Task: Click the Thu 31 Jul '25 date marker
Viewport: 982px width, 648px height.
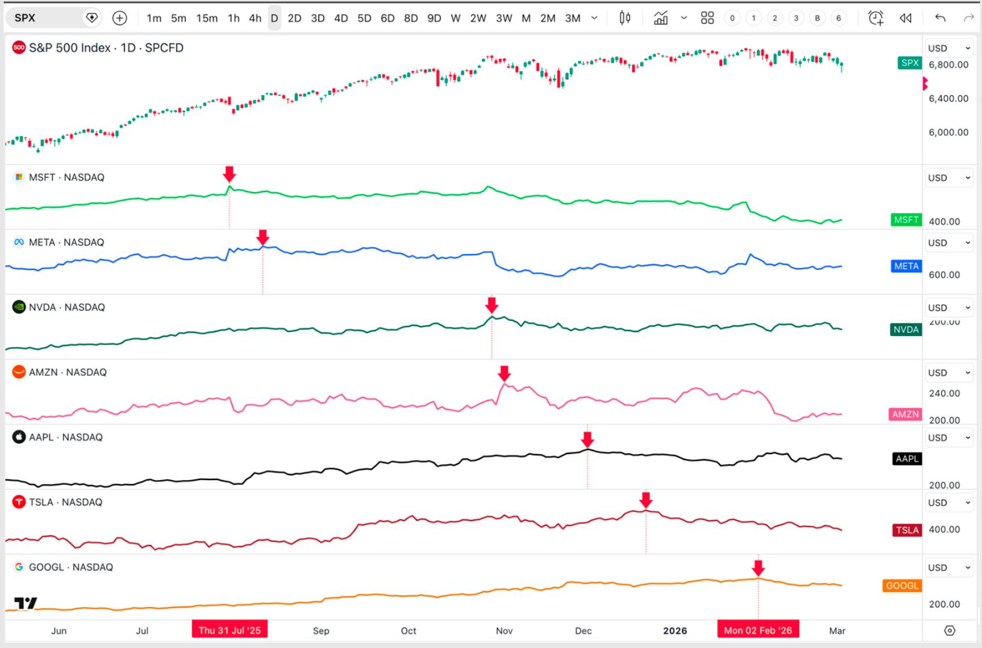Action: point(230,630)
